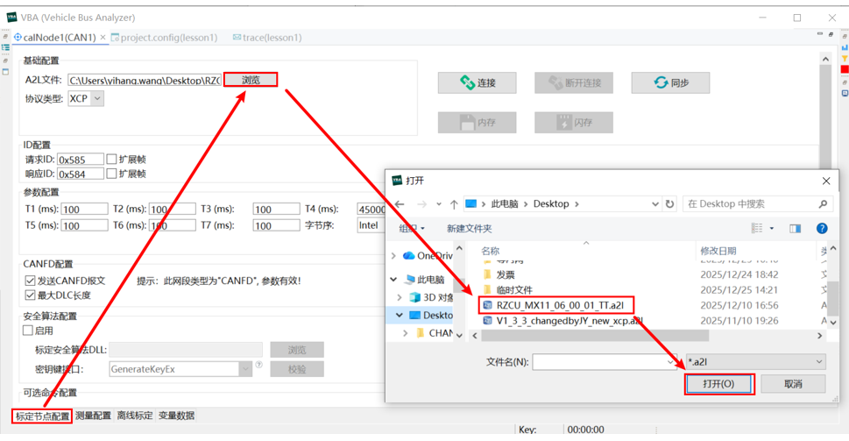This screenshot has height=441, width=849.
Task: Click the 文件名(N) input field
Action: (605, 362)
